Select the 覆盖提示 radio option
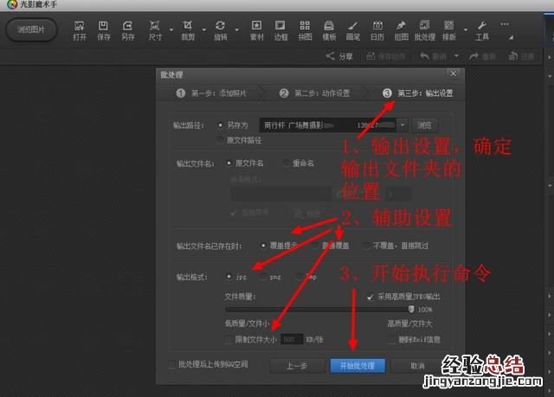554x397 pixels. (x=263, y=246)
